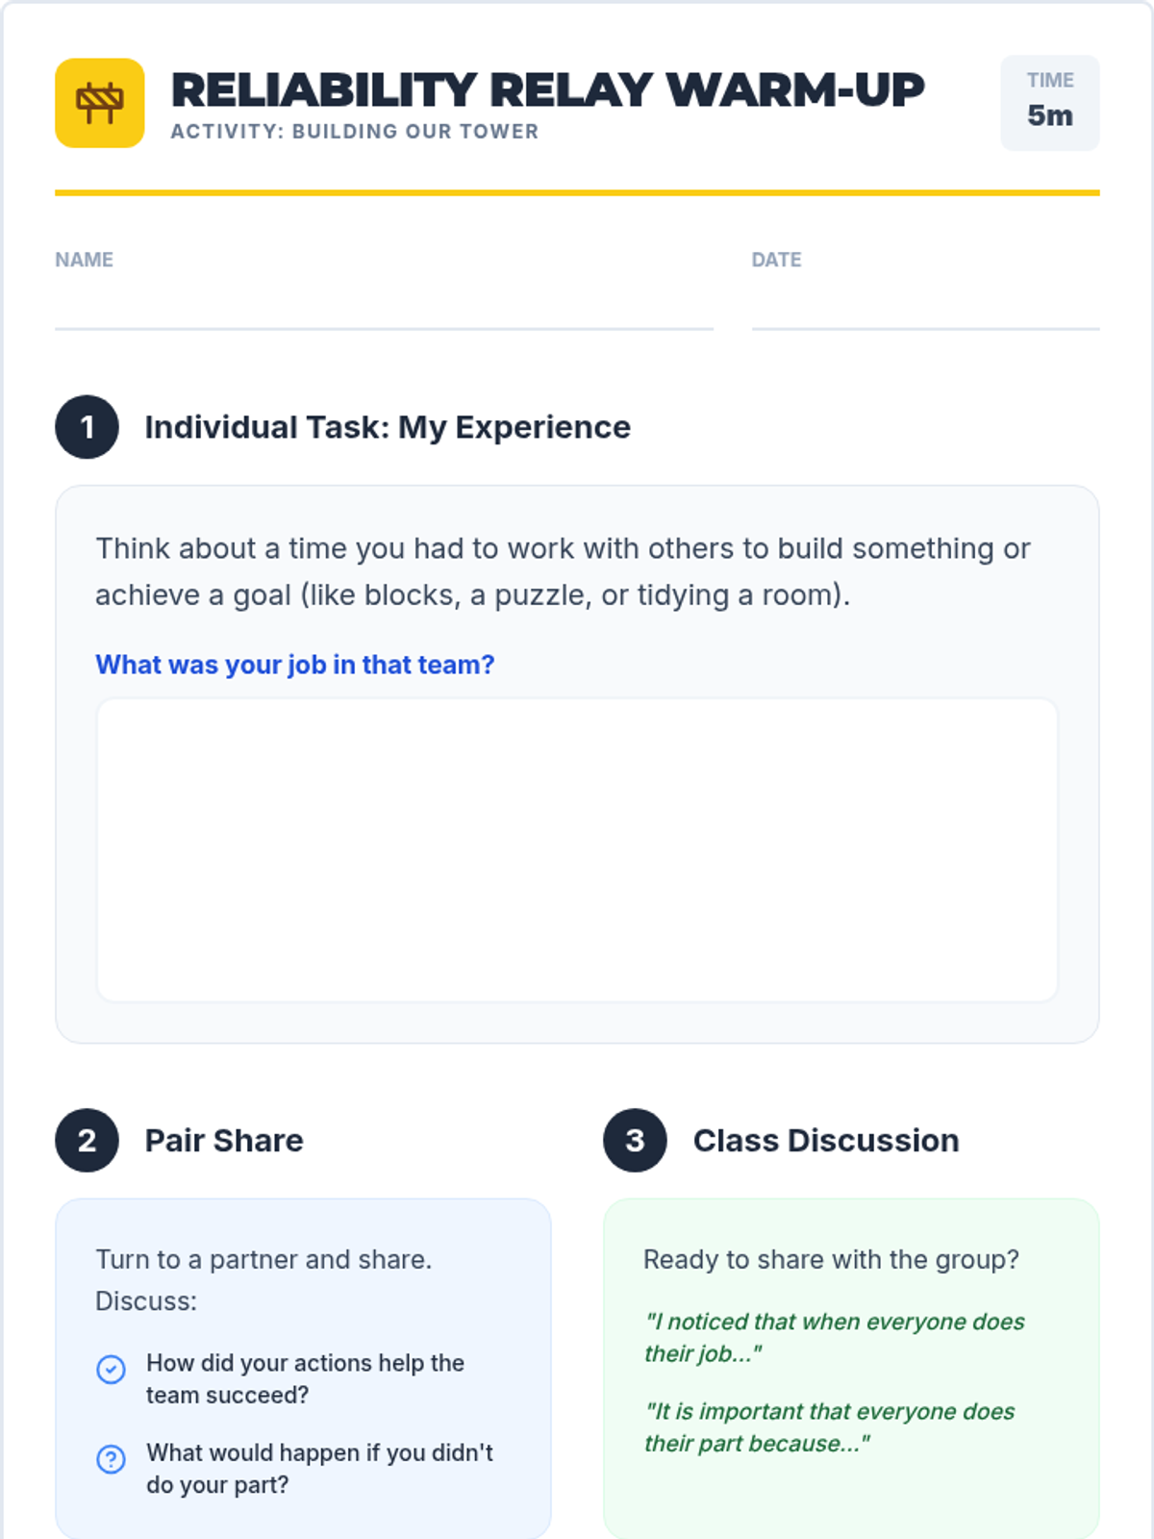This screenshot has width=1154, height=1539.
Task: Click the yellow construction barrier icon
Action: point(100,103)
